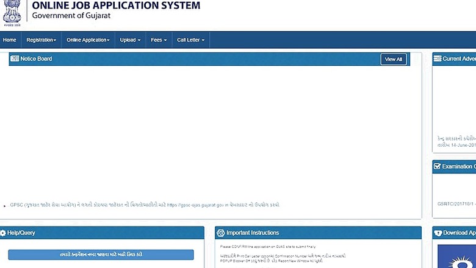
Task: Click the Government of India emblem logo
Action: [12, 13]
